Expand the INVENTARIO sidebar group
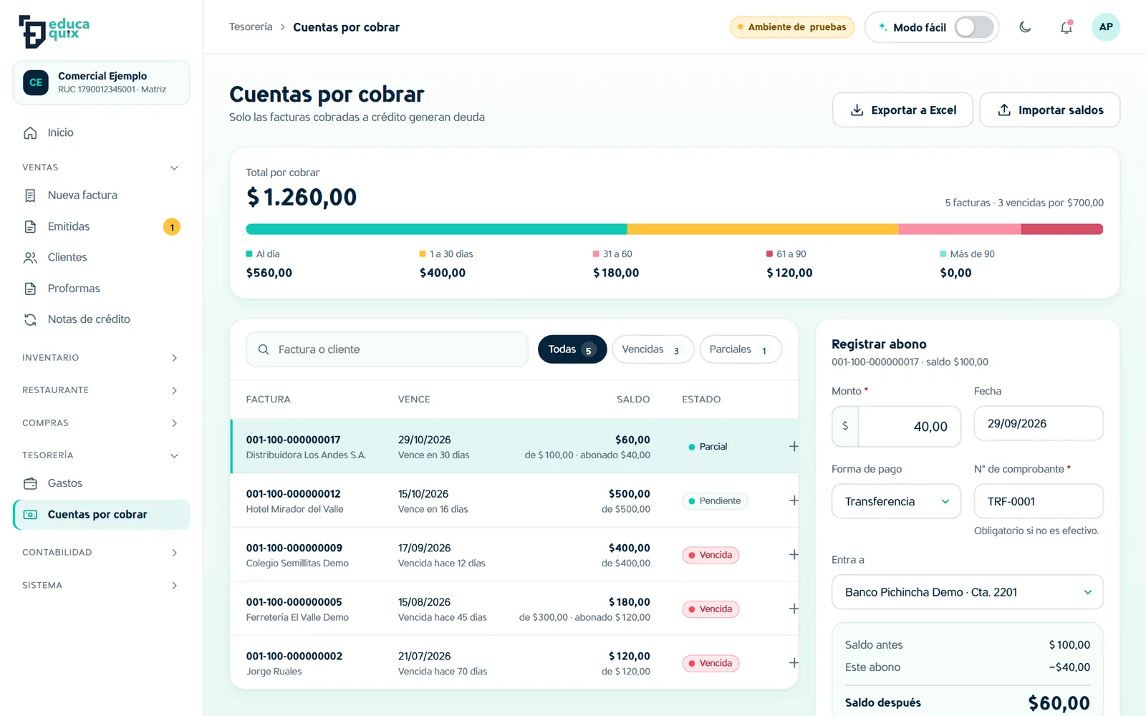This screenshot has width=1146, height=716. pyautogui.click(x=102, y=358)
